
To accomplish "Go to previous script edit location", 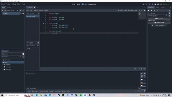I will pos(139,10).
